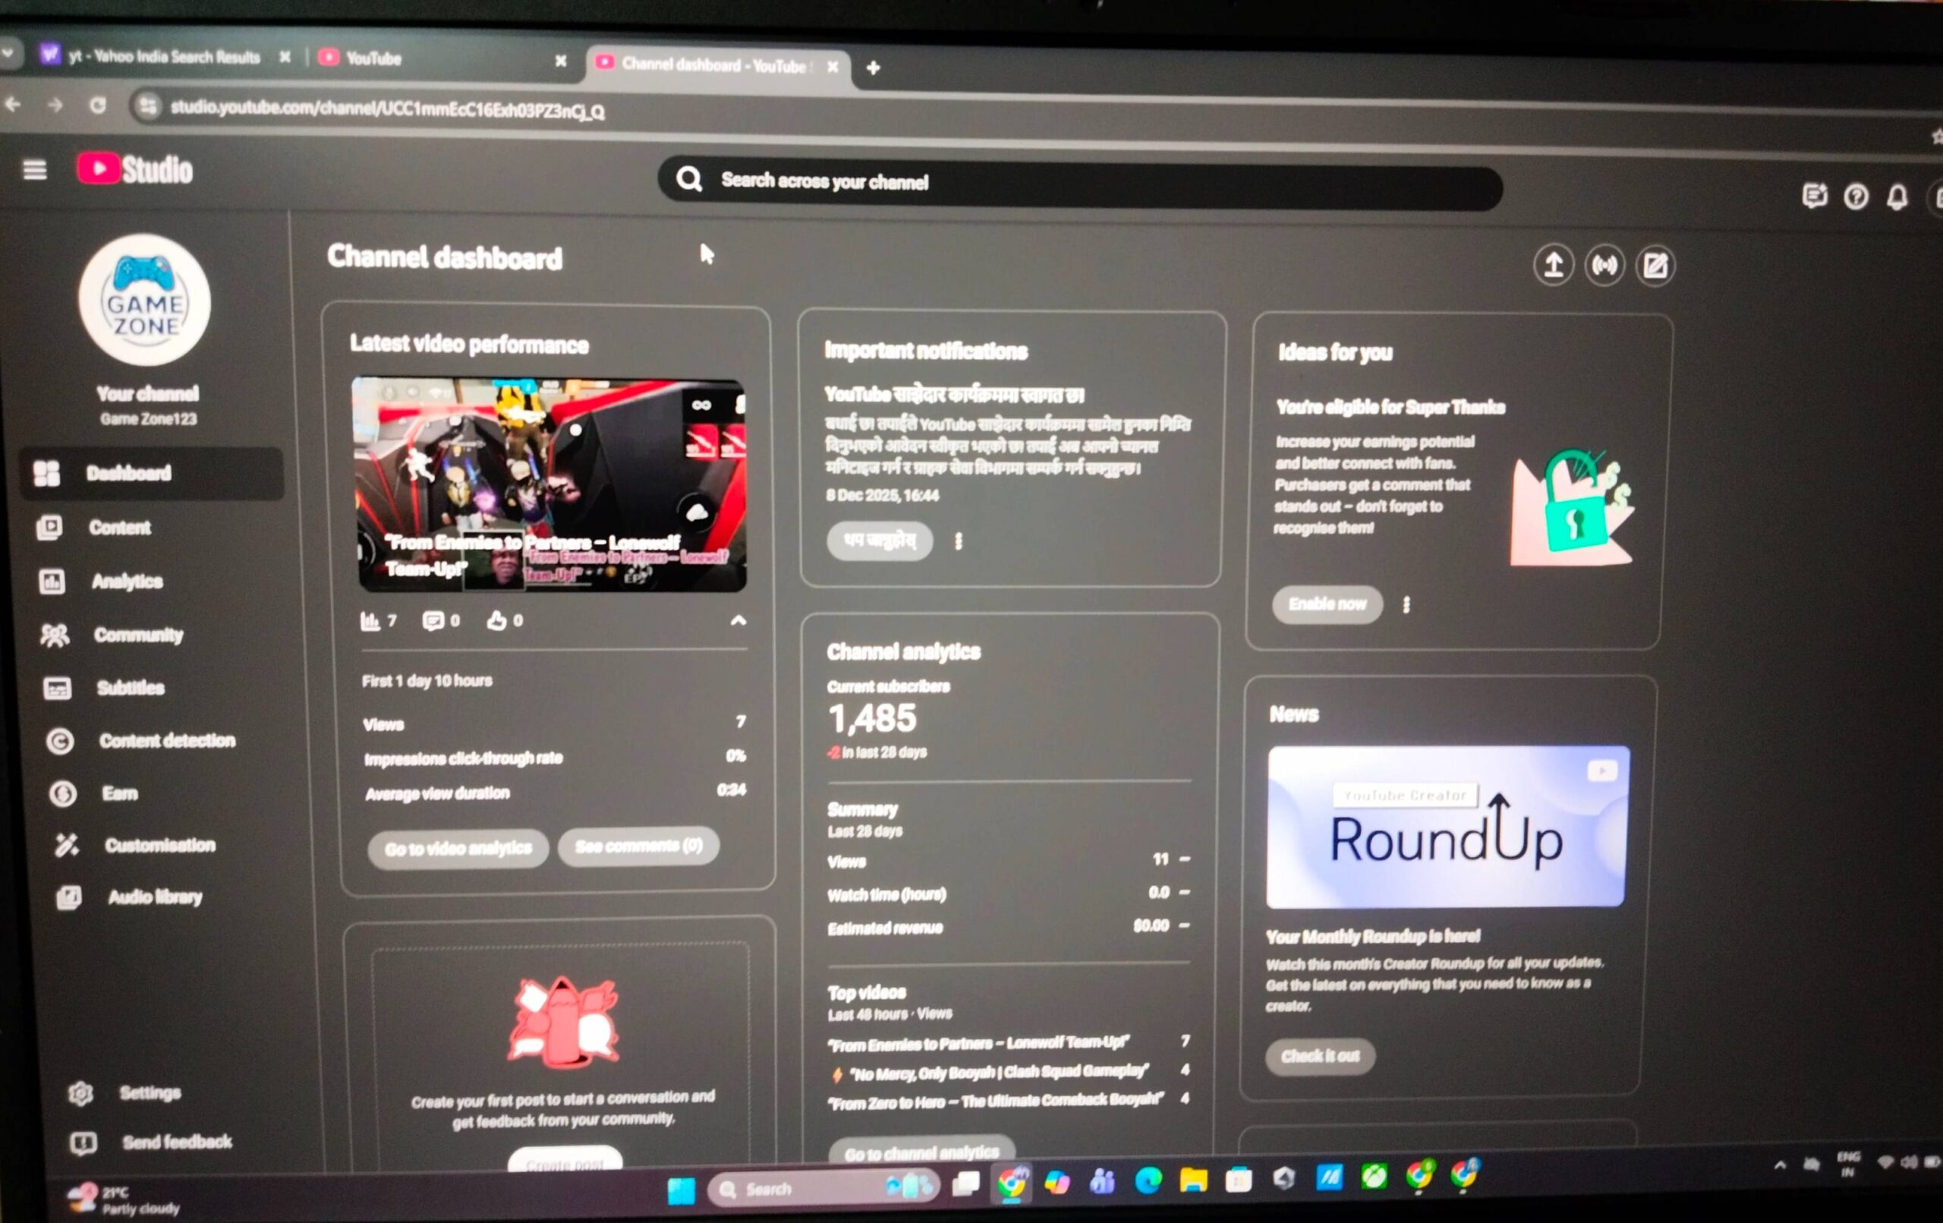Click the Search across your channel field
1943x1223 pixels.
coord(1082,183)
